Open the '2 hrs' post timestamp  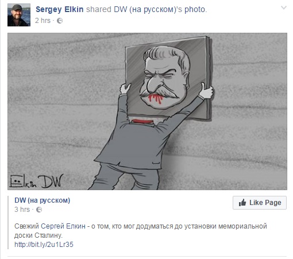pos(43,21)
